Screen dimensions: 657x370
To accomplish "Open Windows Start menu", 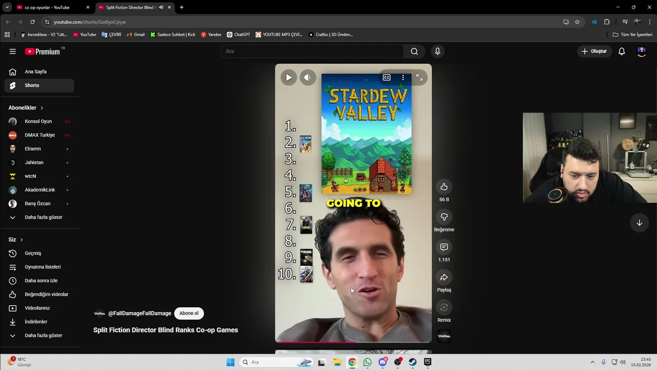I will (x=230, y=362).
